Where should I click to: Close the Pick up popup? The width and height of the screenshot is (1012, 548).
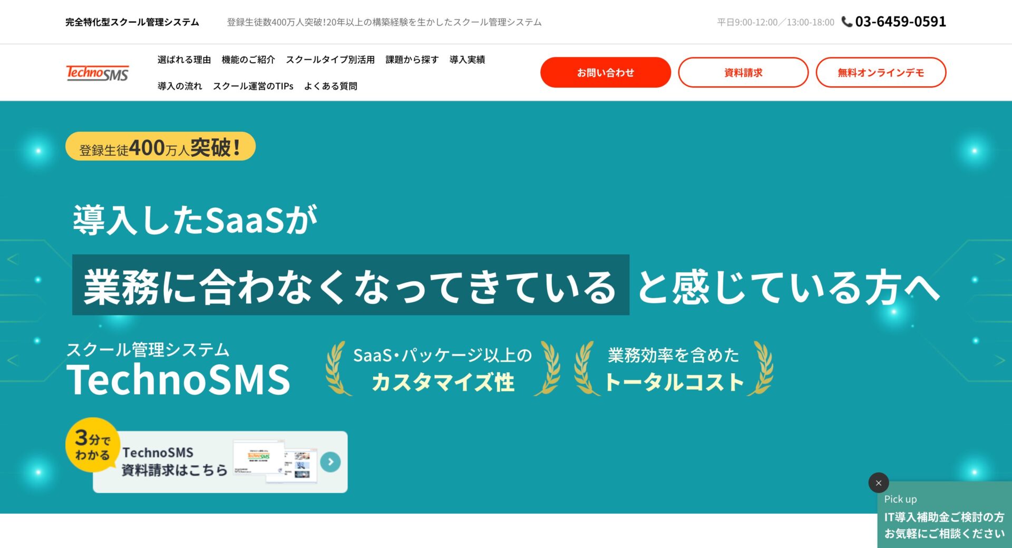[x=878, y=483]
